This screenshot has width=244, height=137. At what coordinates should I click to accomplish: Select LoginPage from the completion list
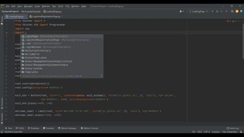pos(62,36)
